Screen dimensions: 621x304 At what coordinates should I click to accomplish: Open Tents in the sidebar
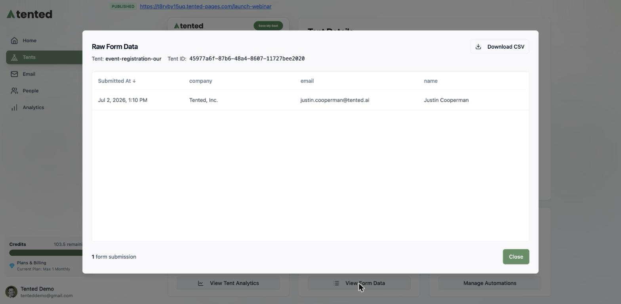click(x=44, y=57)
